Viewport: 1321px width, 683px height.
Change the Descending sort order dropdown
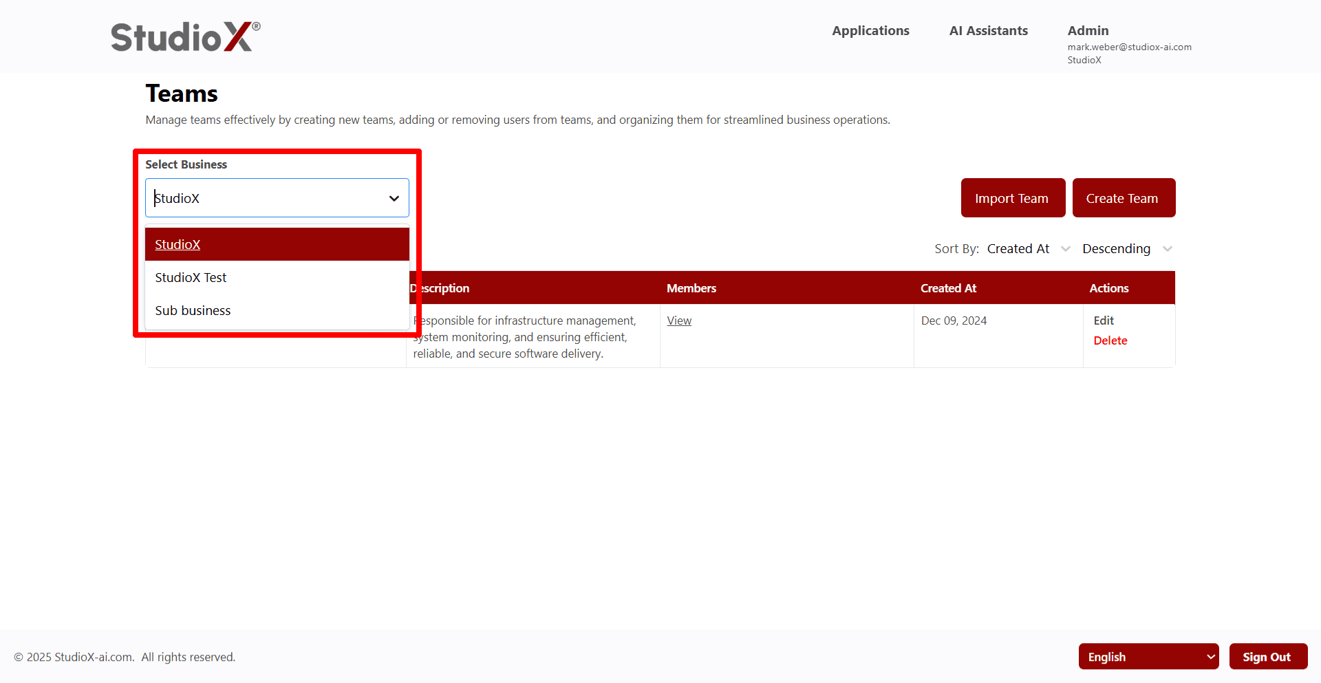pos(1126,249)
